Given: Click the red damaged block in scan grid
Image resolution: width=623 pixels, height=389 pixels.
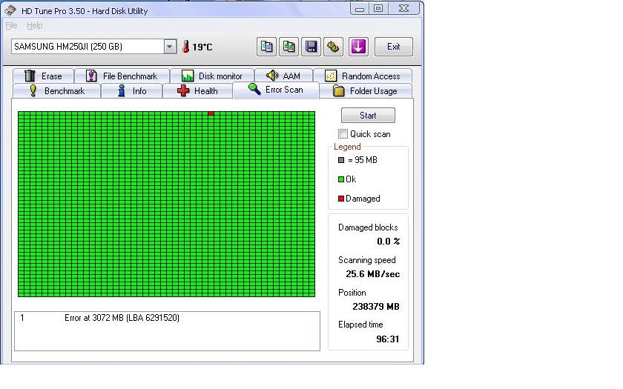Looking at the screenshot, I should (211, 113).
